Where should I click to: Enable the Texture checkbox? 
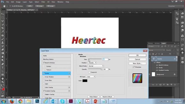[45, 70]
